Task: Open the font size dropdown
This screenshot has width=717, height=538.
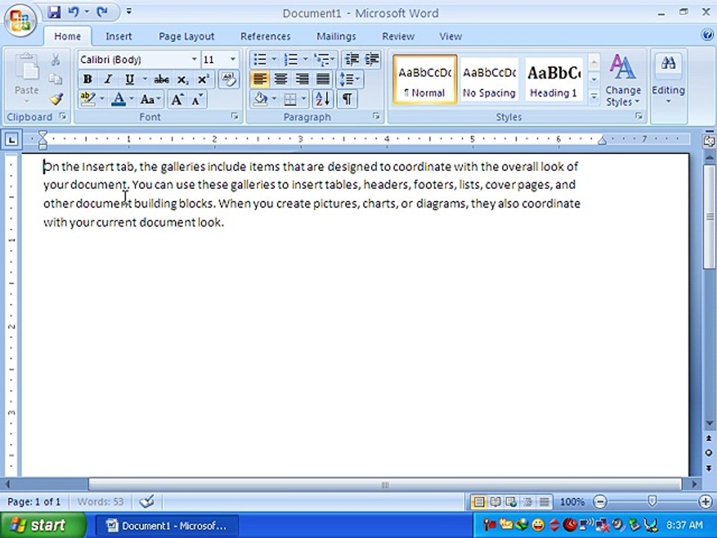Action: point(233,60)
